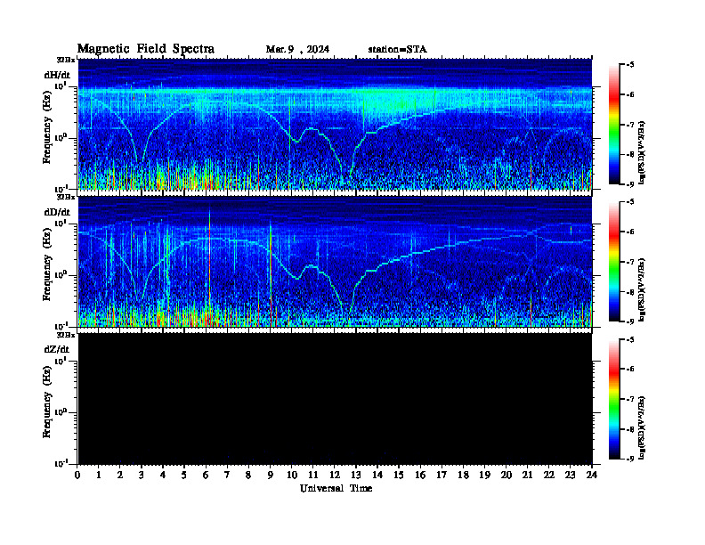
Task: Select the dD/dt panel label
Action: tap(57, 212)
